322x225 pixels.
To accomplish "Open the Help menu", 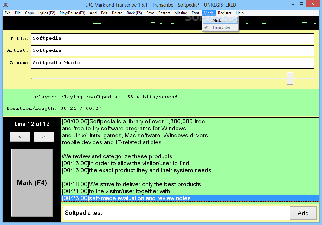I will tap(240, 13).
